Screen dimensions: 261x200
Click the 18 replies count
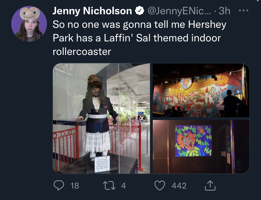(x=74, y=185)
